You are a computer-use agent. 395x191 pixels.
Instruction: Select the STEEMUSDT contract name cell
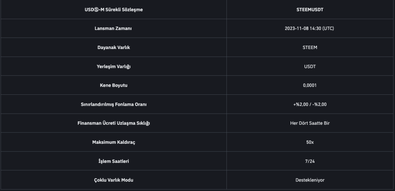click(311, 10)
